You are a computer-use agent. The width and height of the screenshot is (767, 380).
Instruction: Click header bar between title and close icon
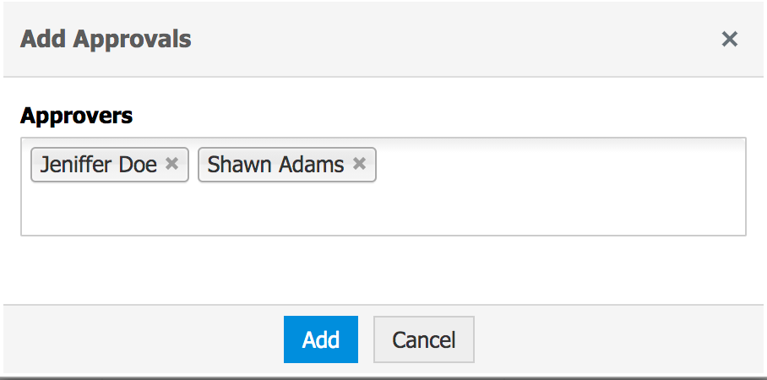[456, 39]
